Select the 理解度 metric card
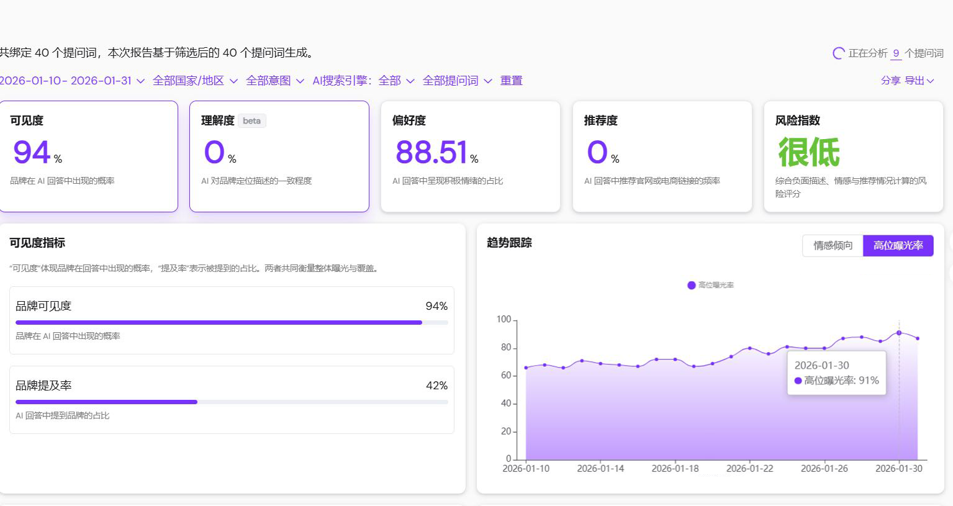Image resolution: width=953 pixels, height=506 pixels. click(x=279, y=156)
